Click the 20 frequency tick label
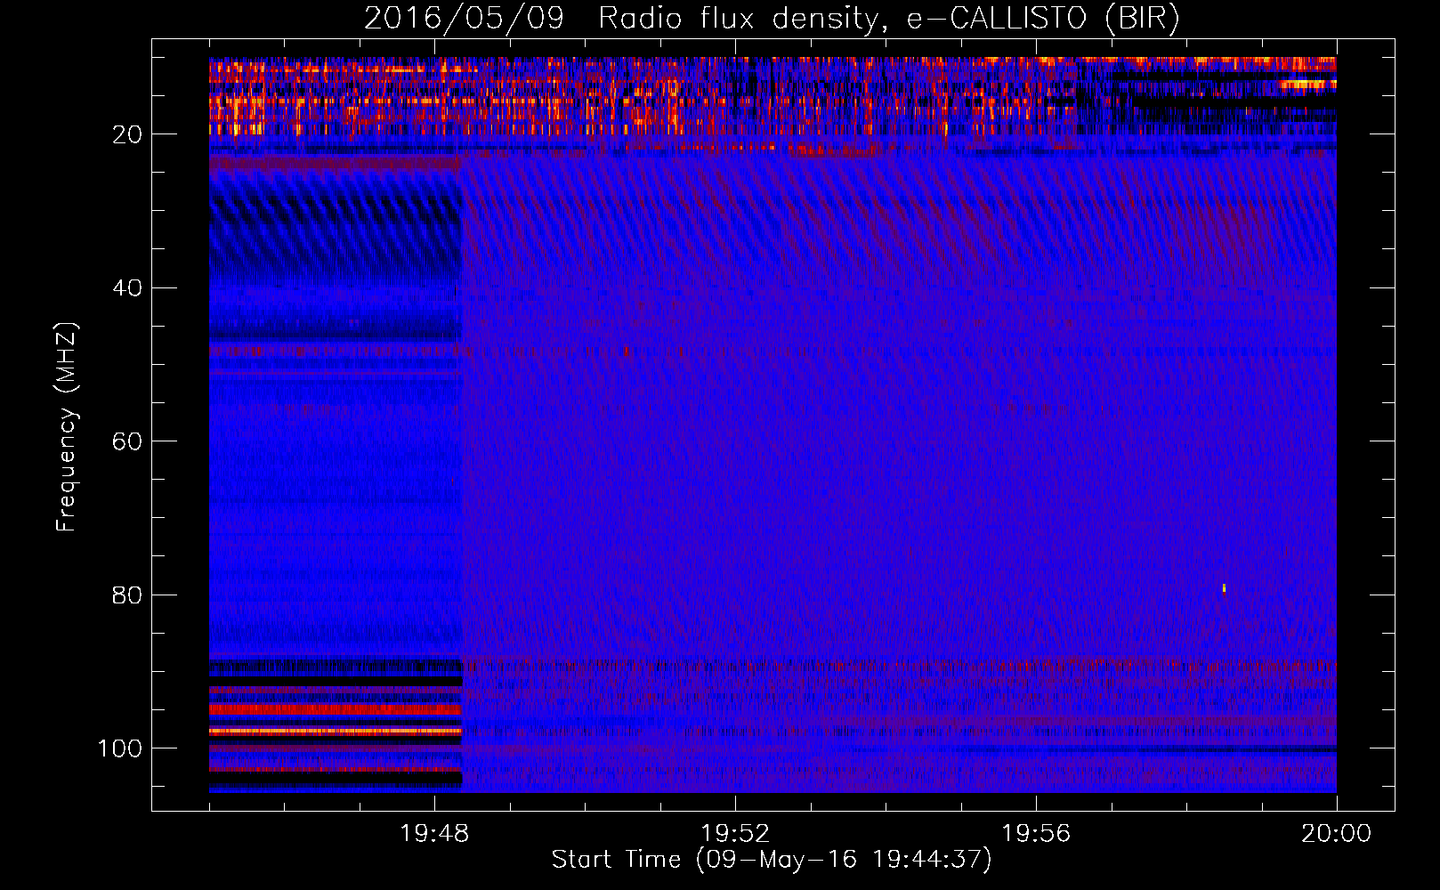 (x=127, y=134)
